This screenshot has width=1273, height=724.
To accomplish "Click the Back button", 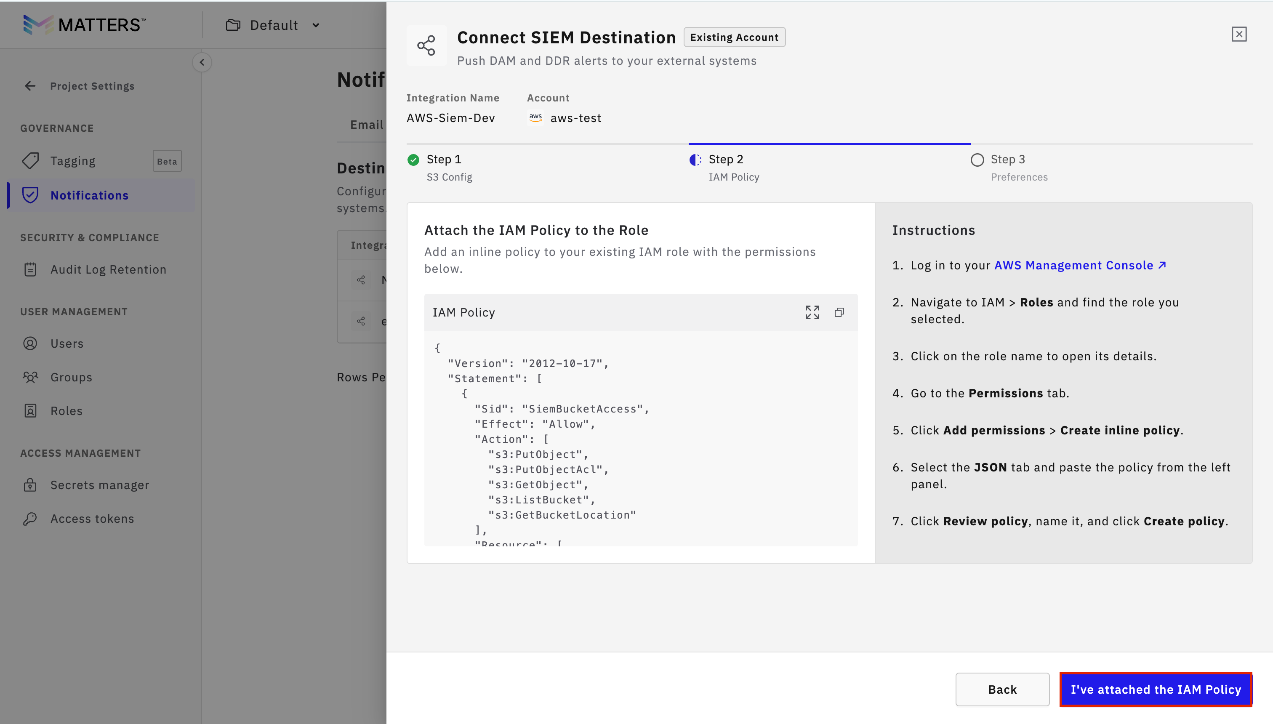I will coord(1002,689).
